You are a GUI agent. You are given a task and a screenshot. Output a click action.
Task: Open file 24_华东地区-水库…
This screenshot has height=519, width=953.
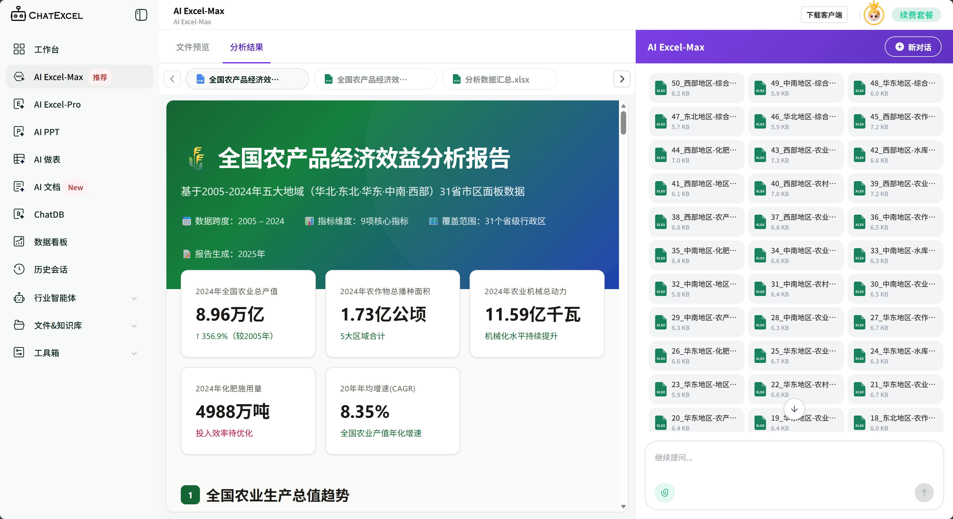tap(895, 356)
